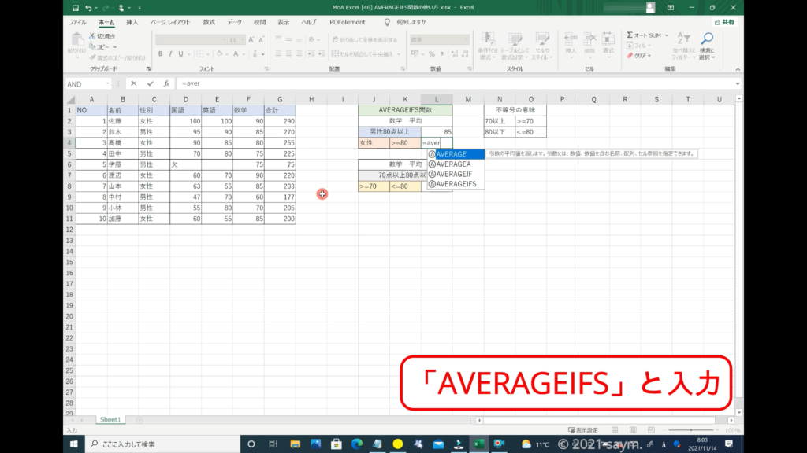Open Microsoft Edge from the taskbar

355,444
